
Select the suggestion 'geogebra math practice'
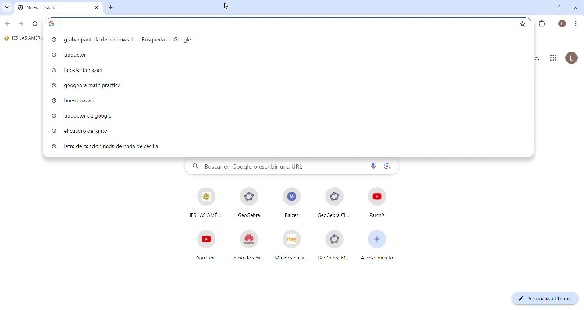pyautogui.click(x=288, y=86)
